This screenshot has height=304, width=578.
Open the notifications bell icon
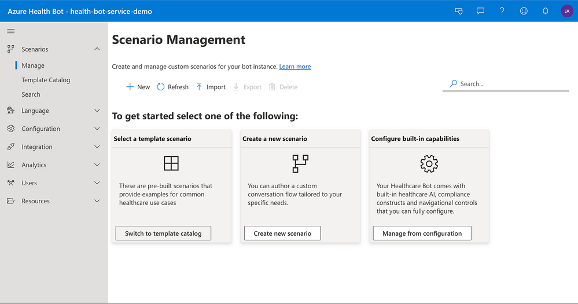[546, 11]
